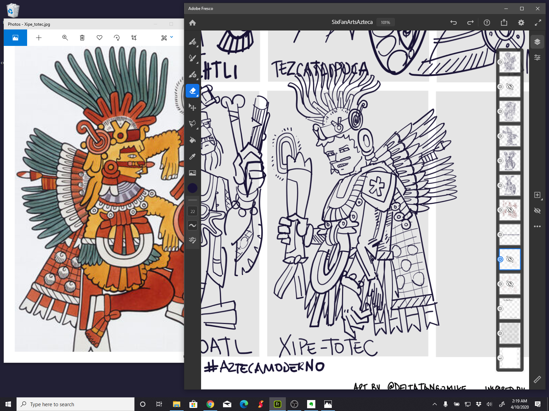Open the Layer Properties panel
This screenshot has width=549, height=411.
537,58
